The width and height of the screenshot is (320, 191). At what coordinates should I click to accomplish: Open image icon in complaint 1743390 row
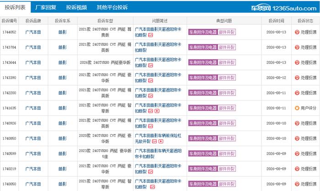tap(150, 81)
